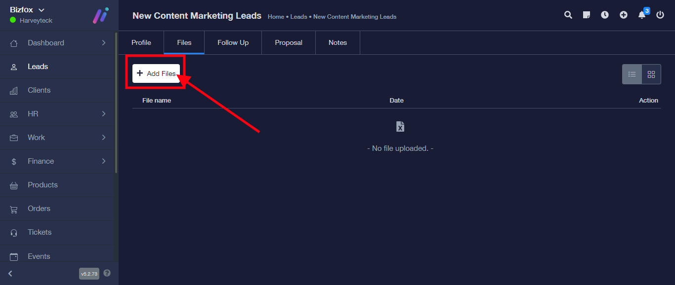Switch to list view layout
Screen dimensions: 675x285
632,74
